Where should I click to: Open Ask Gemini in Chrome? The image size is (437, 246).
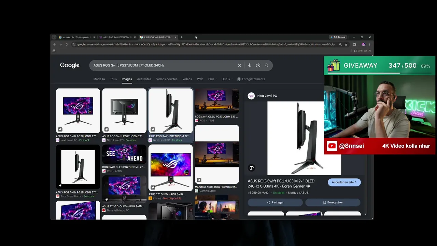click(x=338, y=37)
